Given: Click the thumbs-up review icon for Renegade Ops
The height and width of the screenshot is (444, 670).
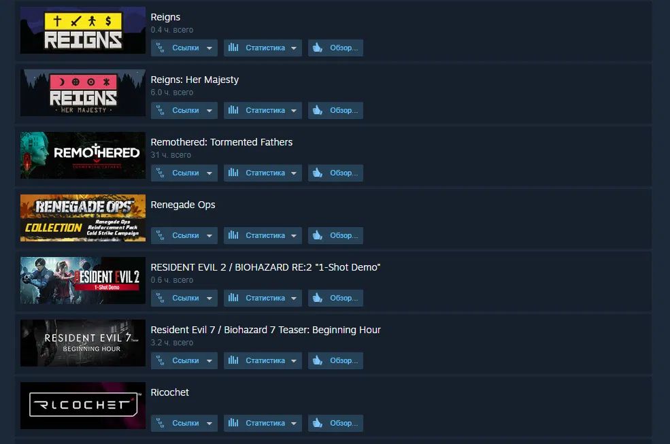Looking at the screenshot, I should point(318,235).
